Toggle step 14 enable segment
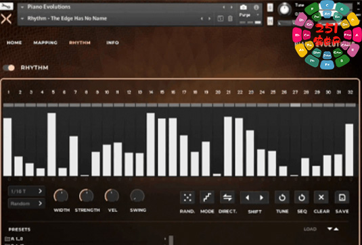This screenshot has width=362, height=245. 152,105
